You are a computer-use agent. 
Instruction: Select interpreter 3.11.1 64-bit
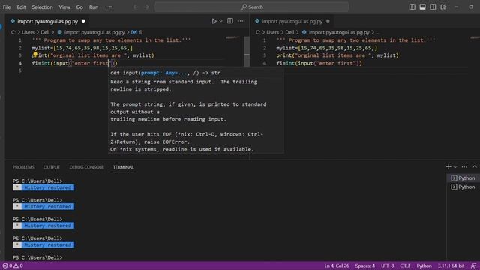point(451,265)
